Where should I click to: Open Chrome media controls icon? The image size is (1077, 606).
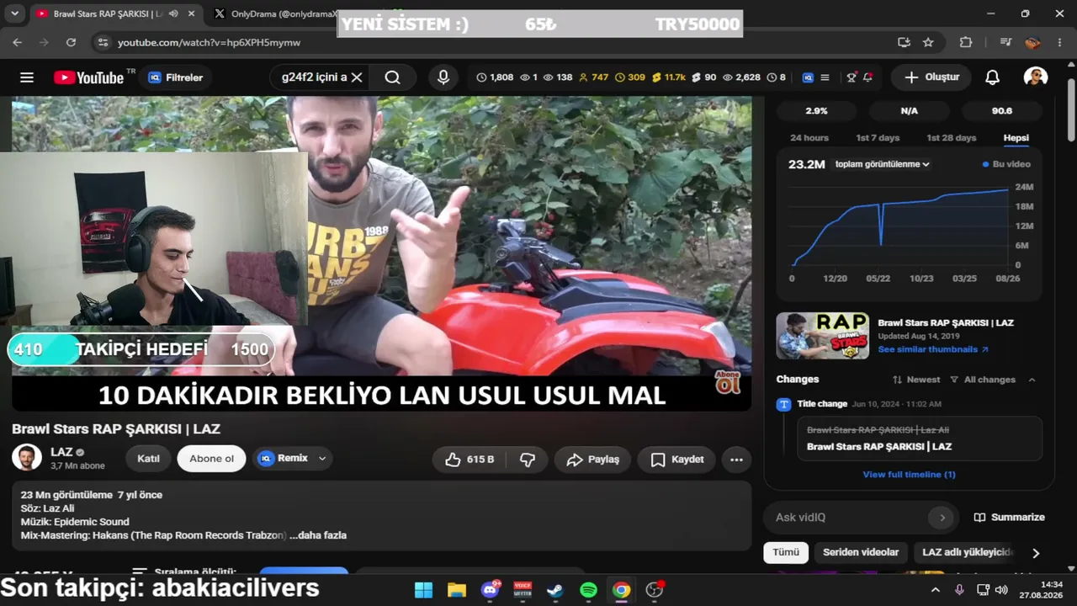point(1005,42)
